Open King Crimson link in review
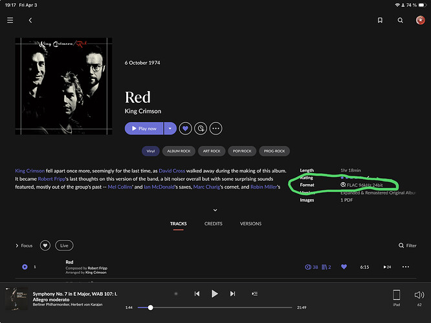This screenshot has height=323, width=431. 30,171
